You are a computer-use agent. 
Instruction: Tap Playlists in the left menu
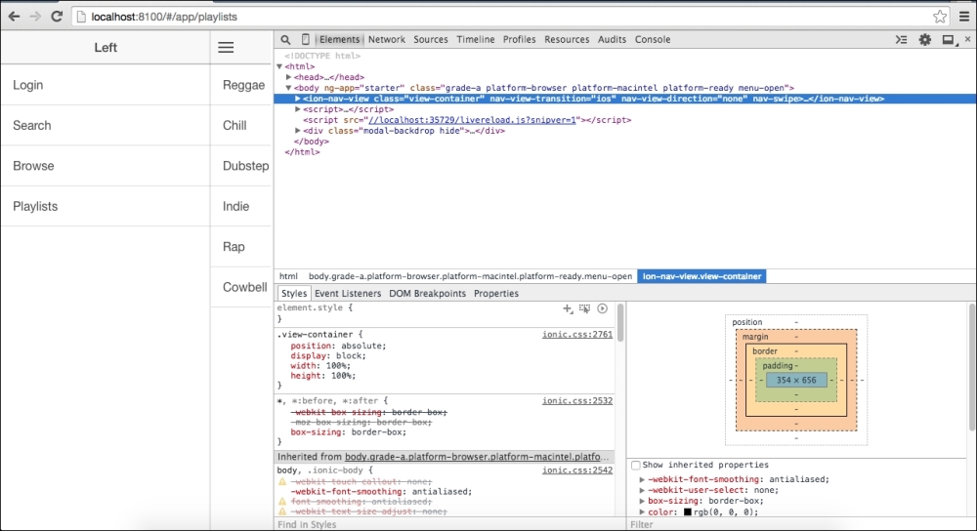click(x=106, y=206)
